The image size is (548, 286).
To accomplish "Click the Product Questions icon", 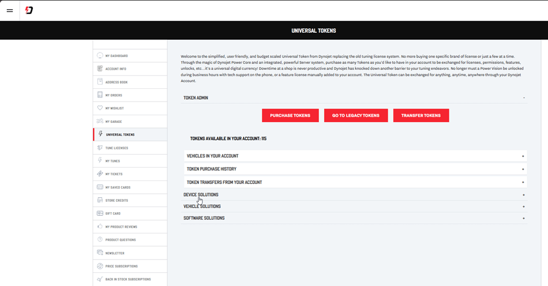I will [100, 239].
